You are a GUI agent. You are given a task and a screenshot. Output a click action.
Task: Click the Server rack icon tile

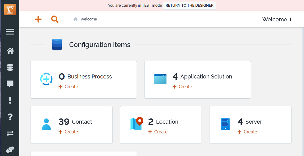click(x=225, y=124)
